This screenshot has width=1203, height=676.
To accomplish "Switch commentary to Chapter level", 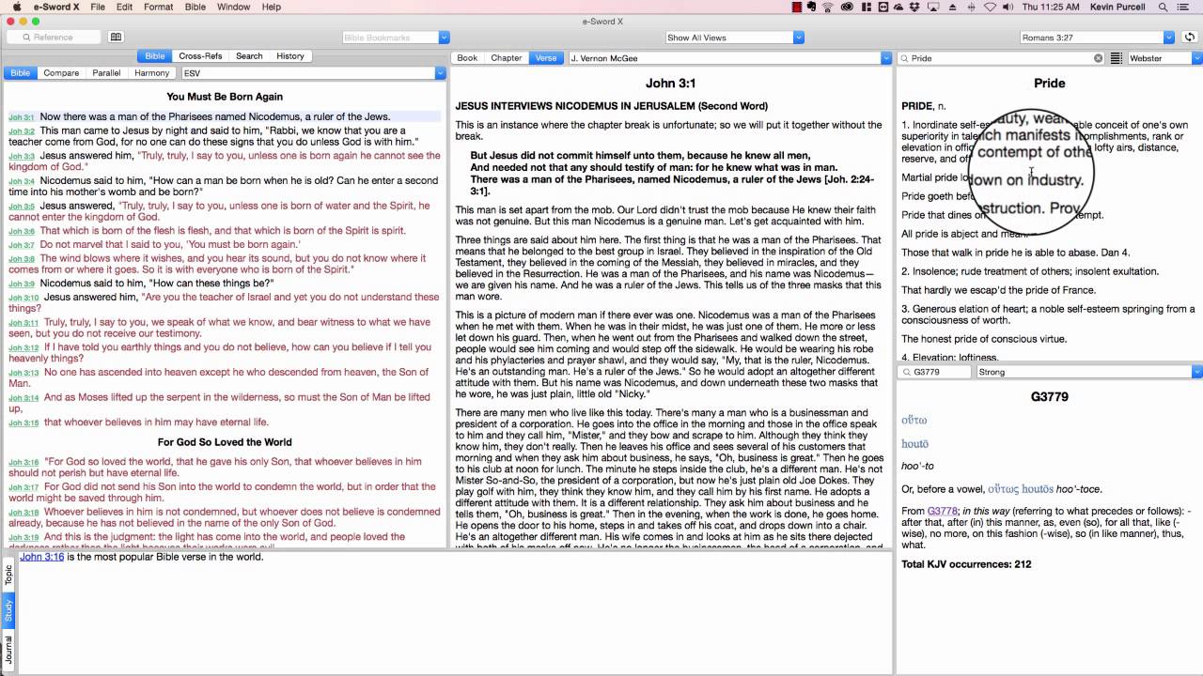I will (507, 58).
